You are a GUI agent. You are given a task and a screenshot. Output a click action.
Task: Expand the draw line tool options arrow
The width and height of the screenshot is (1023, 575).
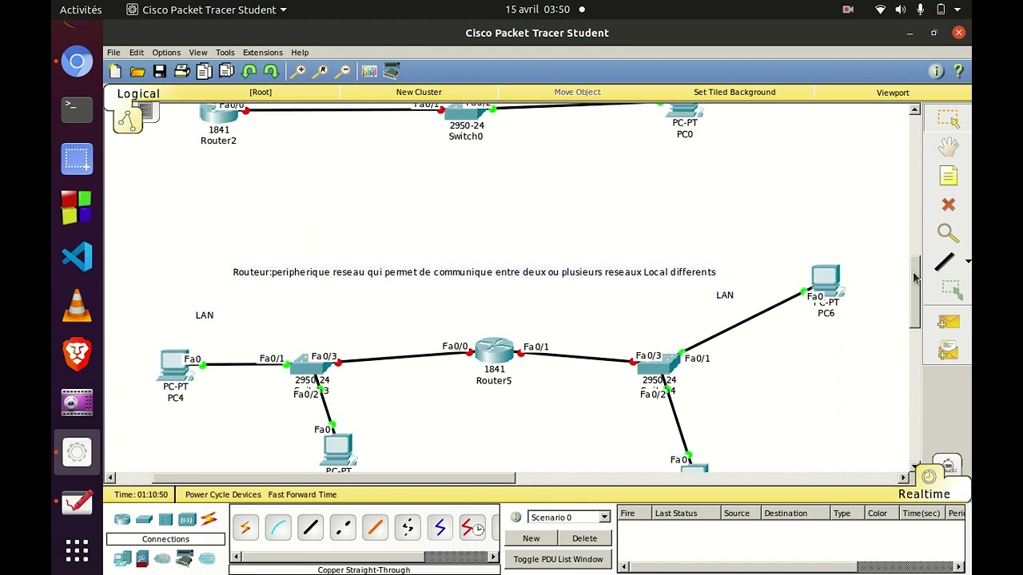[x=968, y=261]
